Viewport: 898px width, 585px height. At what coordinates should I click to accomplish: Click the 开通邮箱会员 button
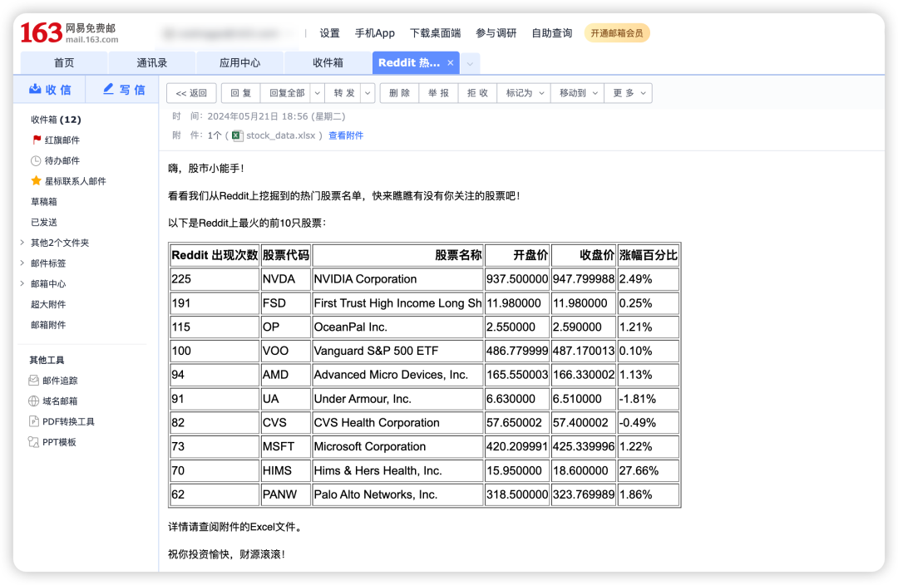click(617, 33)
